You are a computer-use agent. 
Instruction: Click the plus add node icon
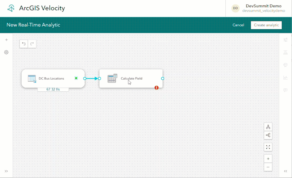coord(6,40)
